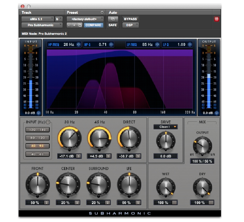Open the Clean I drive mode dropdown
Image resolution: width=244 pixels, height=222 pixels.
165,127
